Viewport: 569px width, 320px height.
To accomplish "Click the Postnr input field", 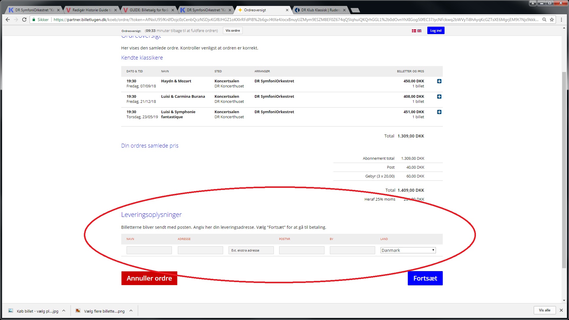I will (x=301, y=250).
